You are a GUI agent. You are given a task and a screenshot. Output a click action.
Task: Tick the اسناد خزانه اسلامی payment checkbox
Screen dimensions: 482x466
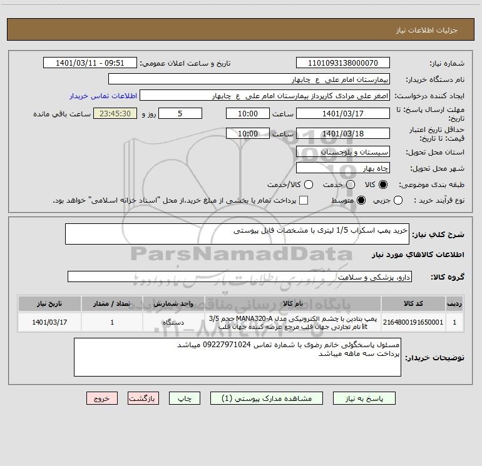pyautogui.click(x=304, y=200)
